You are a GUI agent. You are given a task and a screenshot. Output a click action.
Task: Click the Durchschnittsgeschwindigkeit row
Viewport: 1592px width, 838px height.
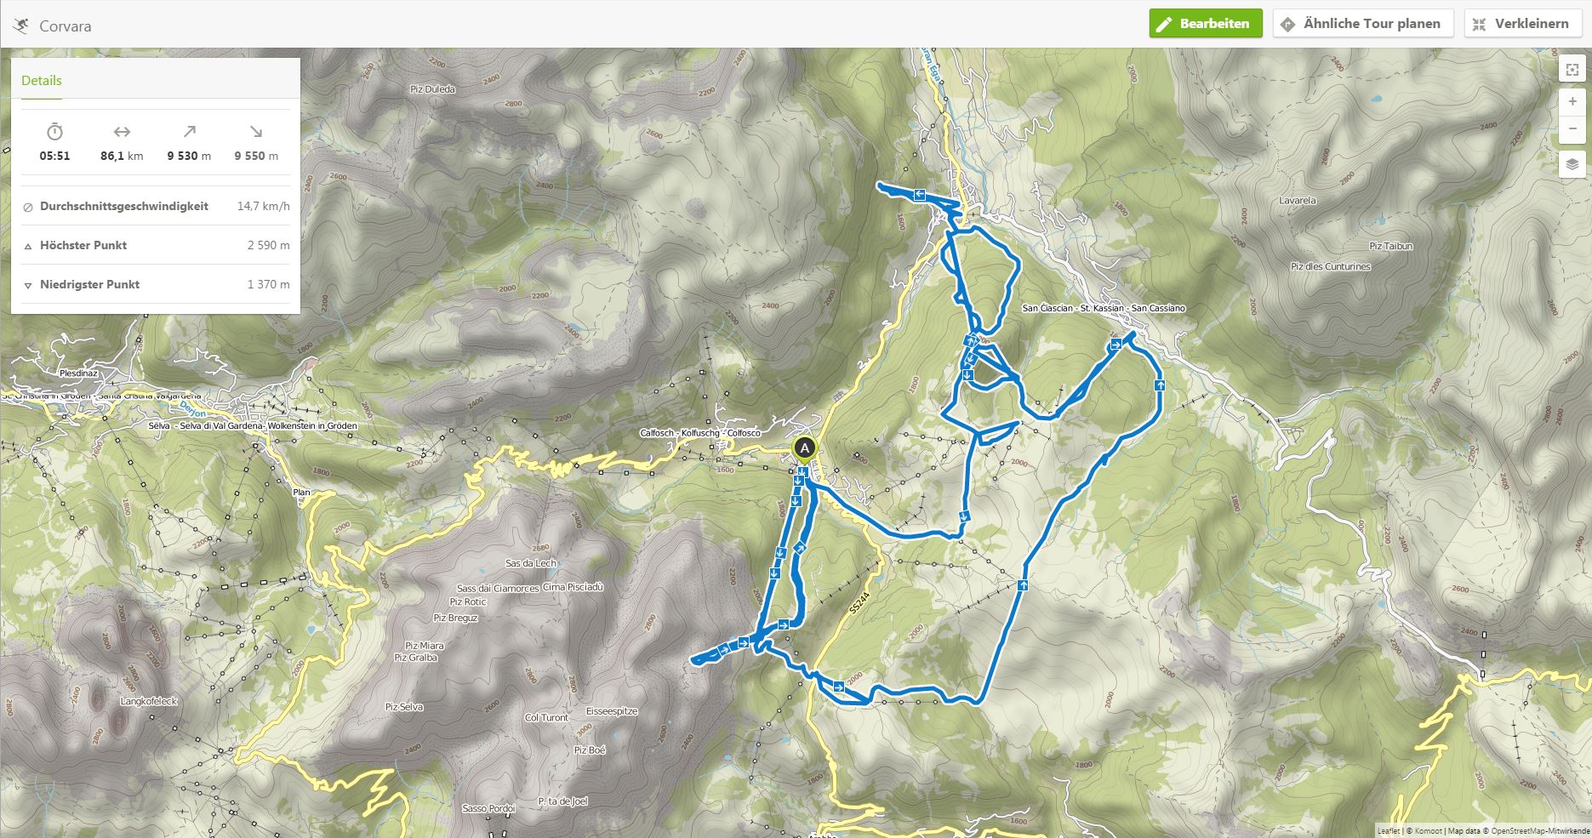pos(156,206)
